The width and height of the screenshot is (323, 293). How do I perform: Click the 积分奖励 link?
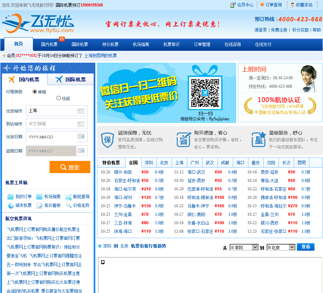pos(300,30)
